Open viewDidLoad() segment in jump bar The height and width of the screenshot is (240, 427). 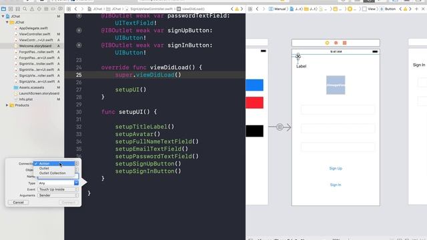(x=191, y=9)
